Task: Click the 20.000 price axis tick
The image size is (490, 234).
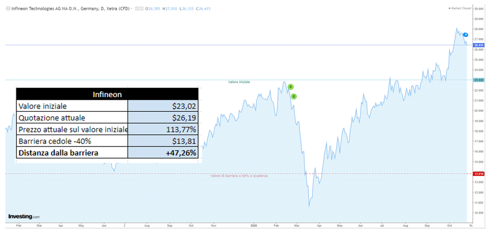Action: [x=479, y=111]
